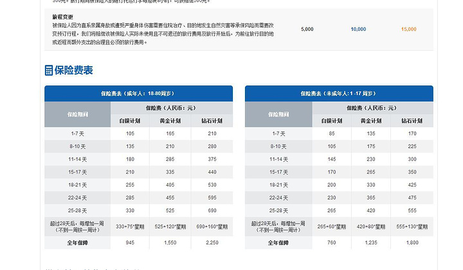Click 保险期间 header in the adult table
This screenshot has width=463, height=270.
coord(77,114)
